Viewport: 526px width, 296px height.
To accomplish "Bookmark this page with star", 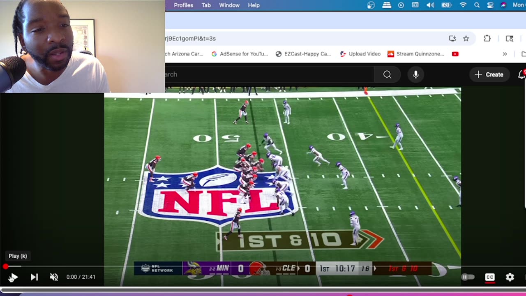I will click(x=466, y=38).
